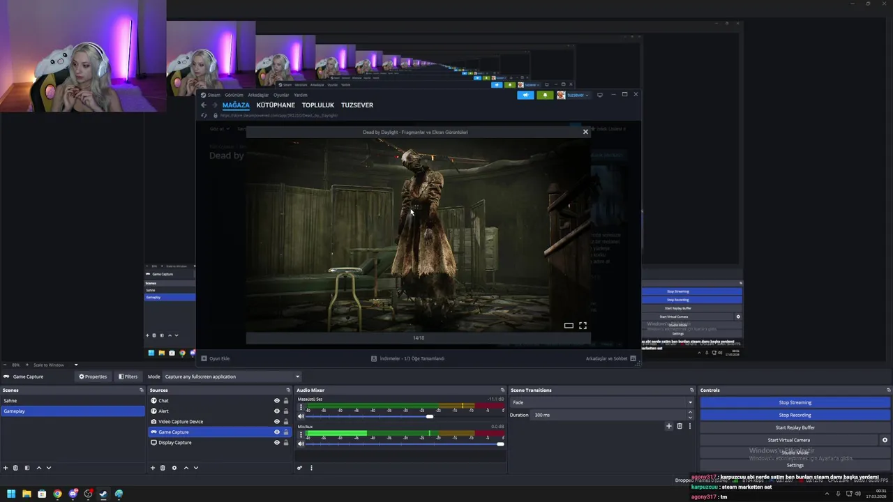Mute Masaüstü Ses audio
Image resolution: width=893 pixels, height=502 pixels.
point(301,416)
